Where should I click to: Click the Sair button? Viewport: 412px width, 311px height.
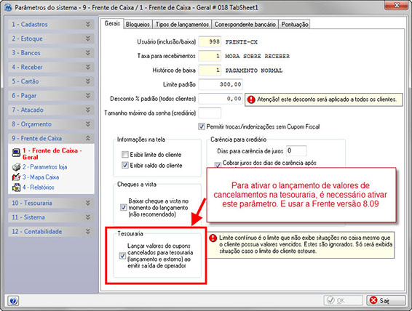386,300
